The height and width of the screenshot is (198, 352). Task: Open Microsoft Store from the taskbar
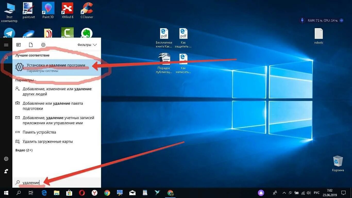click(69, 193)
